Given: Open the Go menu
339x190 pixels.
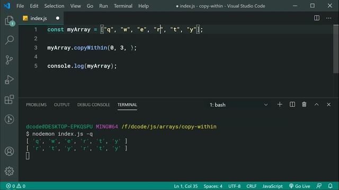Looking at the screenshot, I should coord(90,6).
